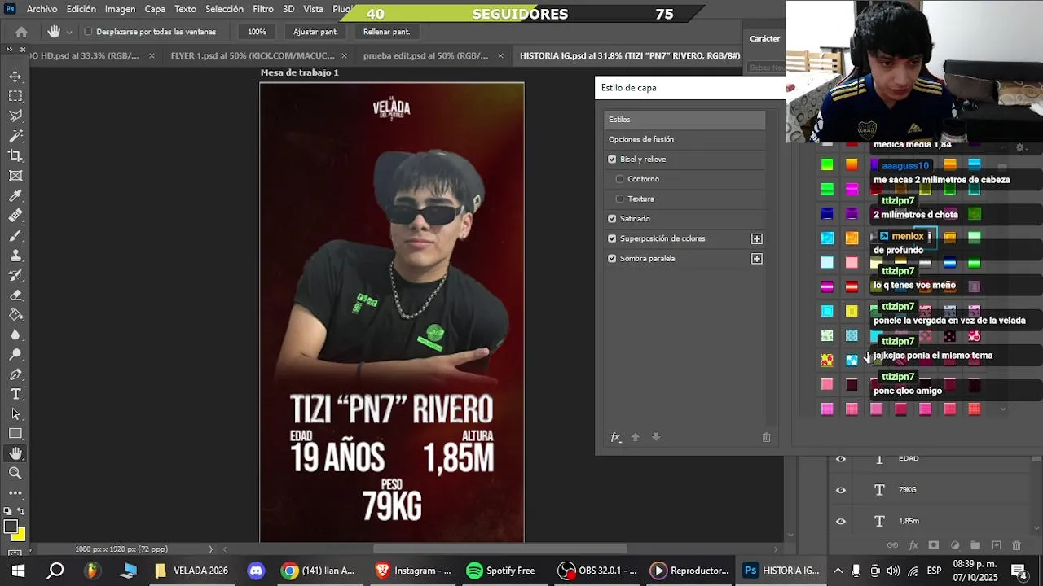
Task: Open the Selección menu
Action: tap(224, 9)
